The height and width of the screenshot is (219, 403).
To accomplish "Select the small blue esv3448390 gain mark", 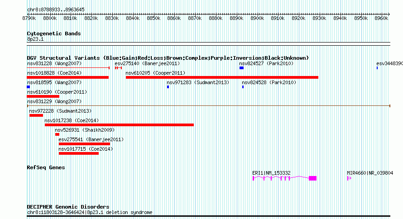I will coord(377,68).
